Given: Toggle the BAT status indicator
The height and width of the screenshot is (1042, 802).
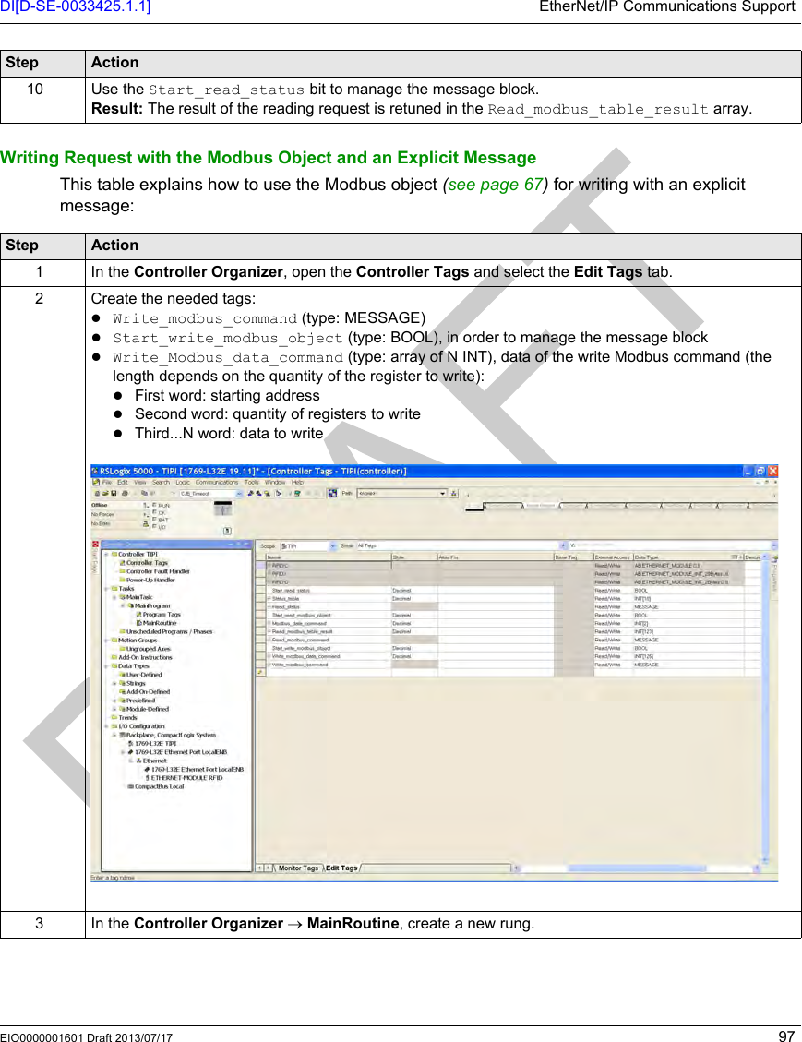Looking at the screenshot, I should 161,521.
